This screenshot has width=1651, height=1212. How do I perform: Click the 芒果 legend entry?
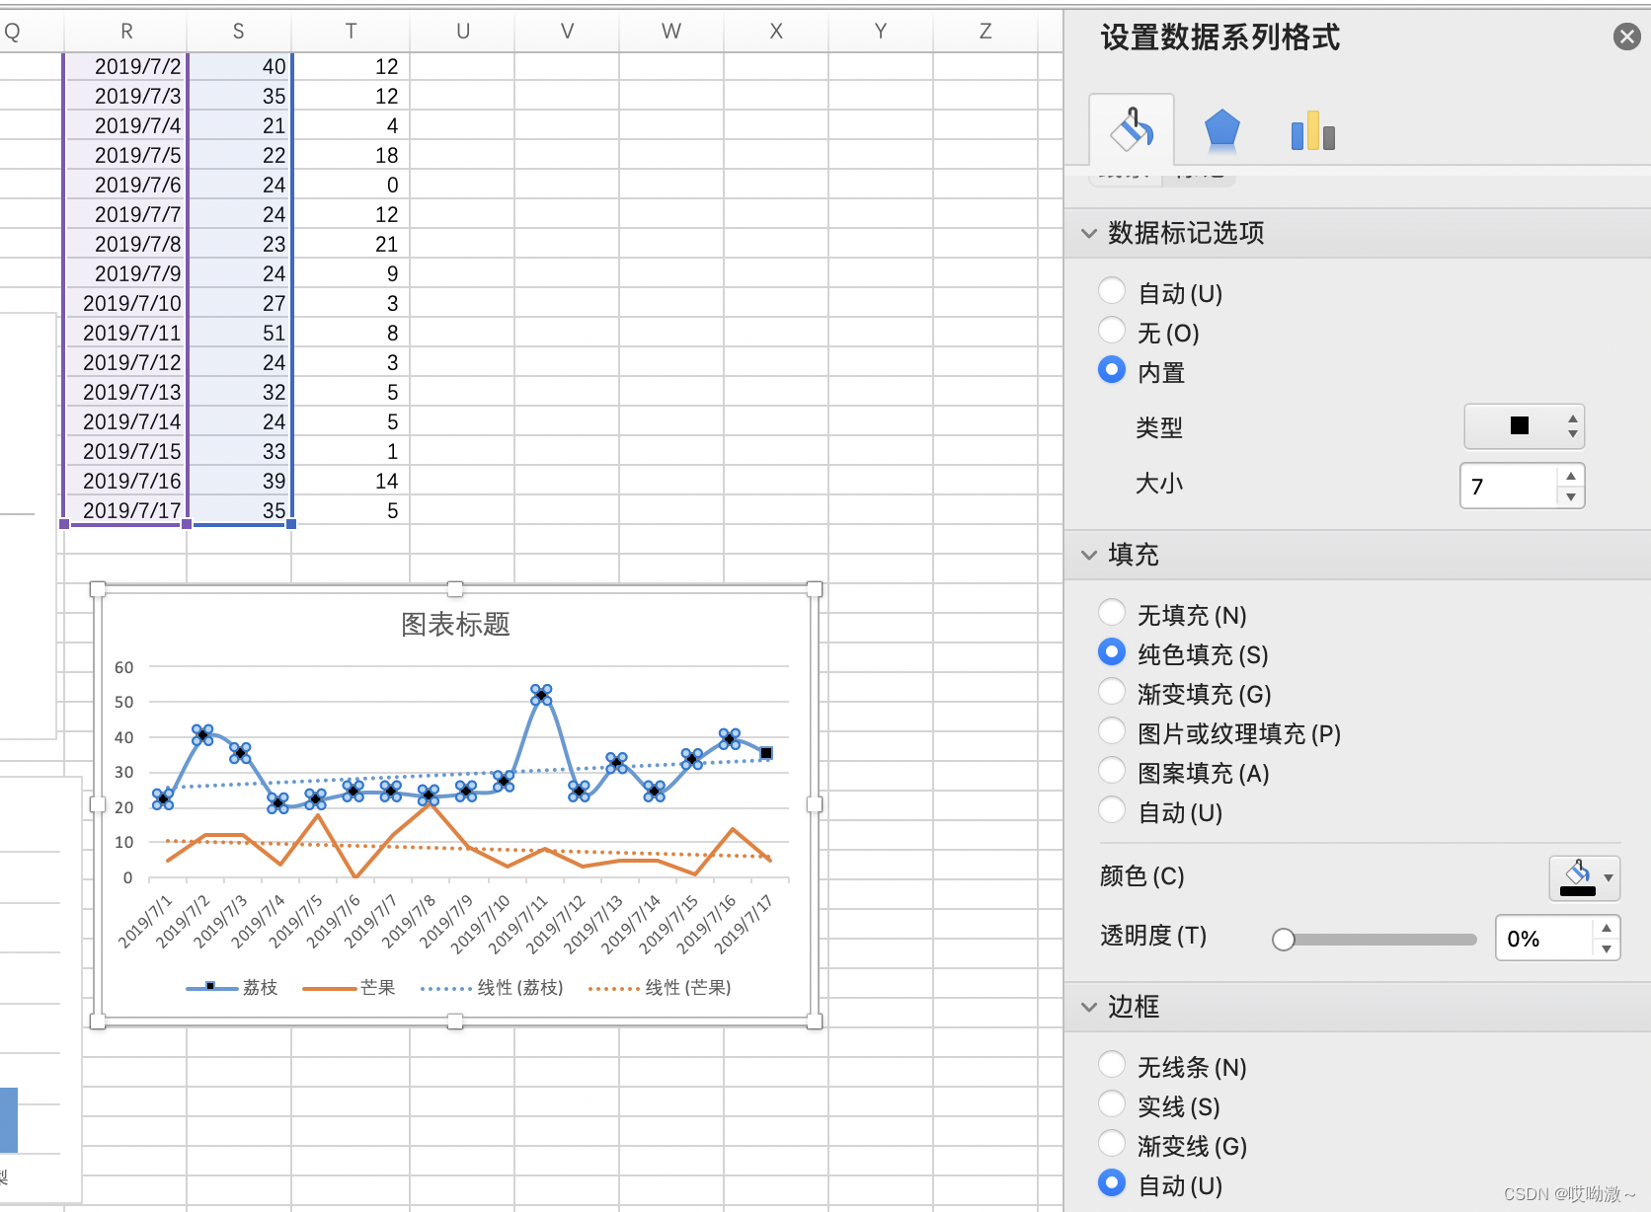tap(350, 987)
